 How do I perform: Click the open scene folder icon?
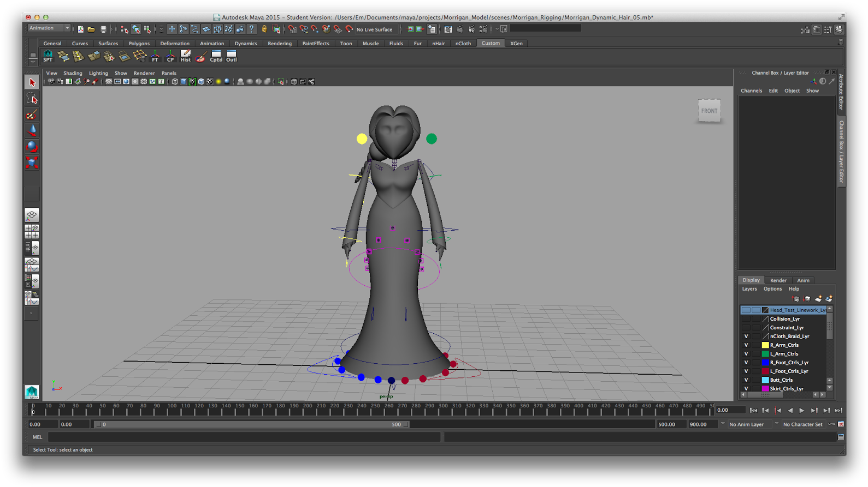click(91, 29)
